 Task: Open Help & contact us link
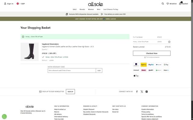pyautogui.click(x=60, y=109)
